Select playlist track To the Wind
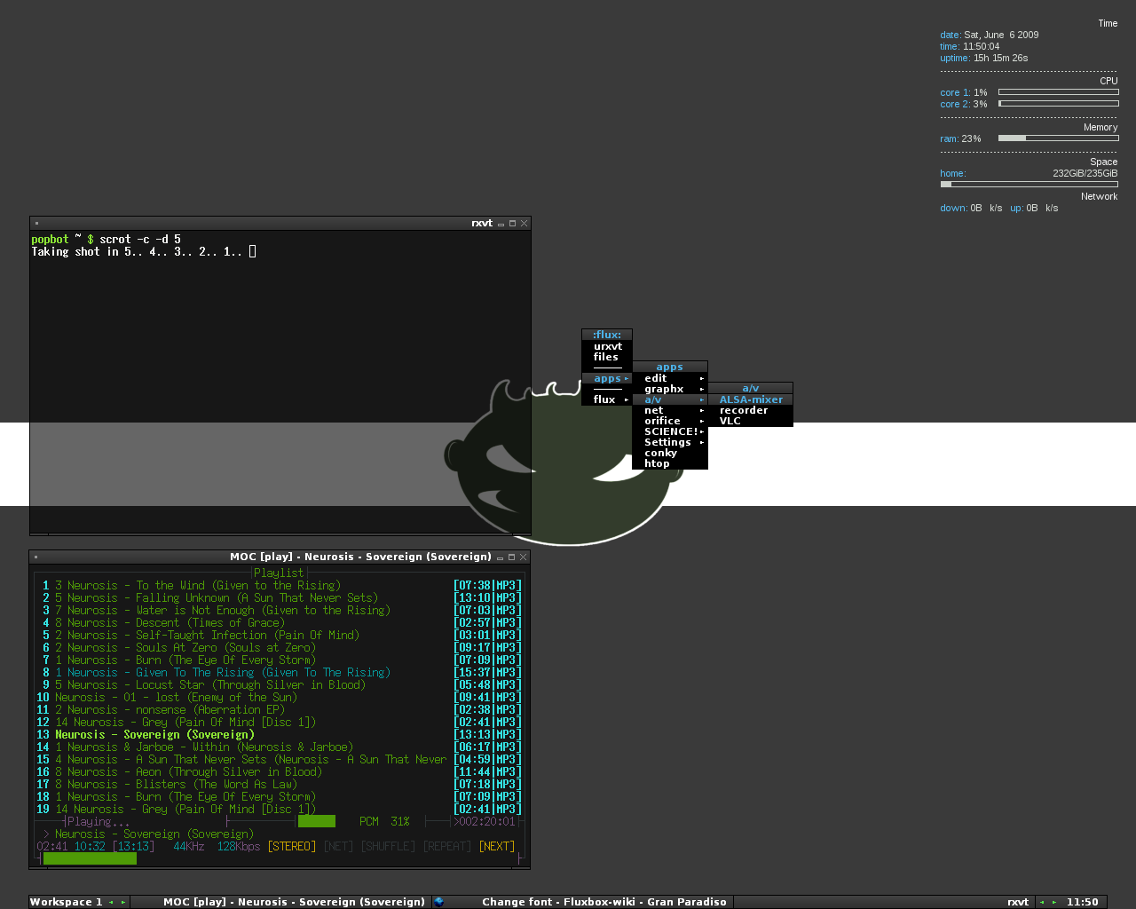 [280, 585]
